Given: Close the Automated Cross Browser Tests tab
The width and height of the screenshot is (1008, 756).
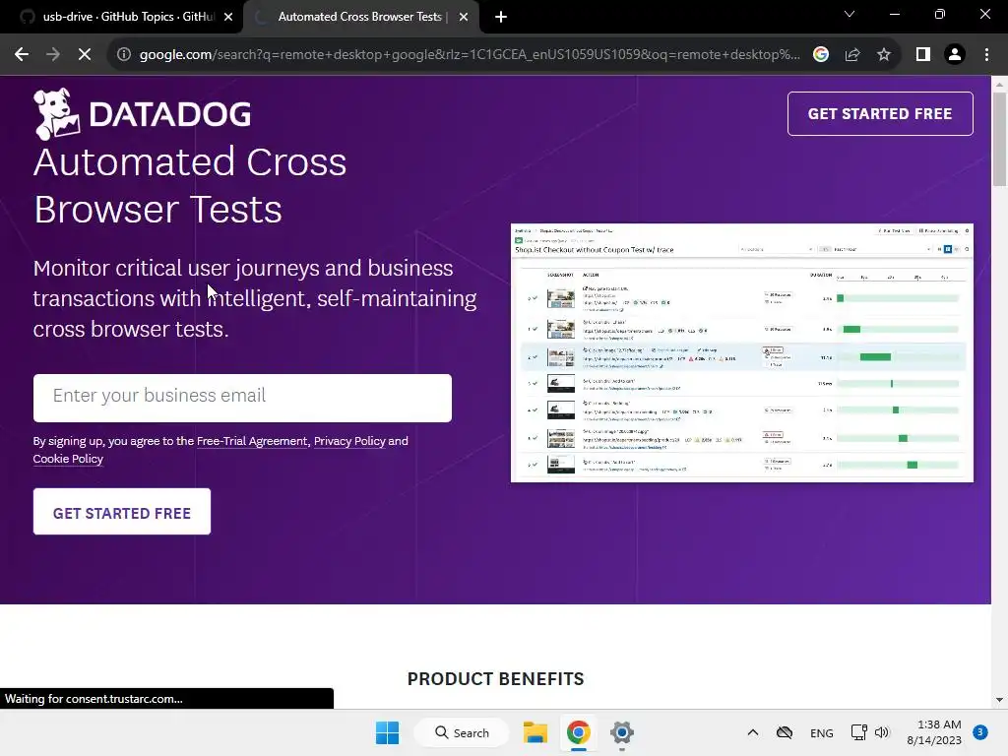Looking at the screenshot, I should [464, 18].
